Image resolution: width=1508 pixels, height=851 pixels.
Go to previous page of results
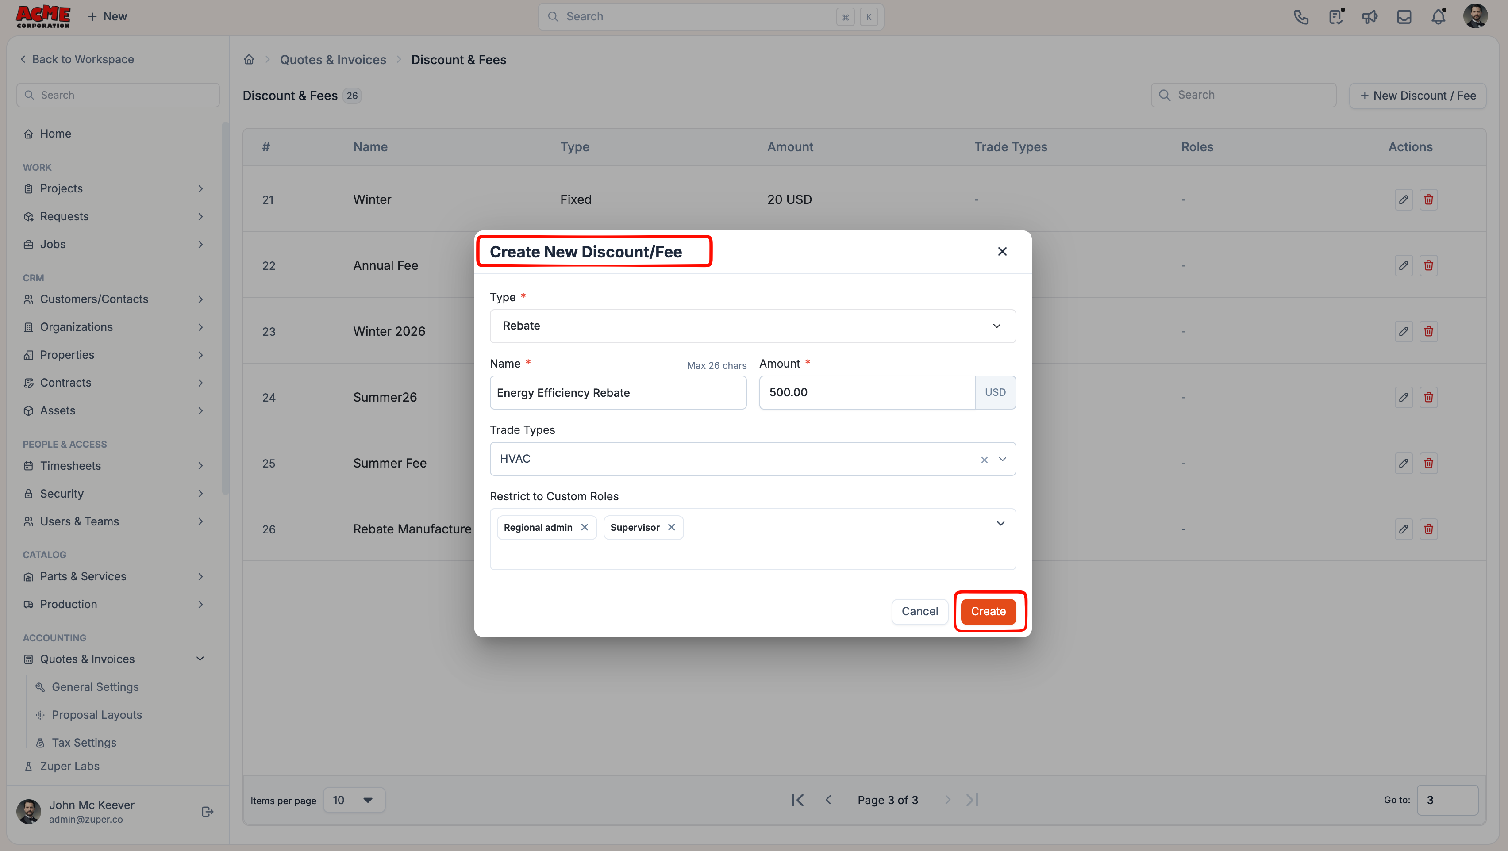coord(828,800)
